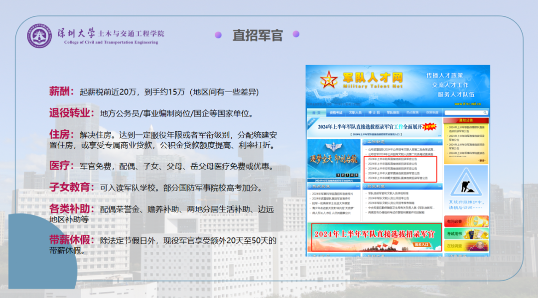Click the Shenzhen University round purple logo
The height and width of the screenshot is (298, 538).
coord(39,35)
